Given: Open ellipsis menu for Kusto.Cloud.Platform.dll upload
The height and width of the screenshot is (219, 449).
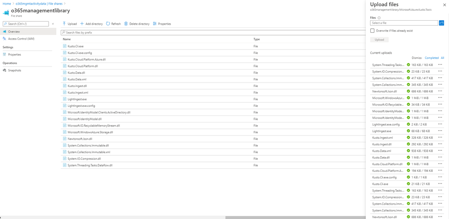Looking at the screenshot, I should coord(440,164).
